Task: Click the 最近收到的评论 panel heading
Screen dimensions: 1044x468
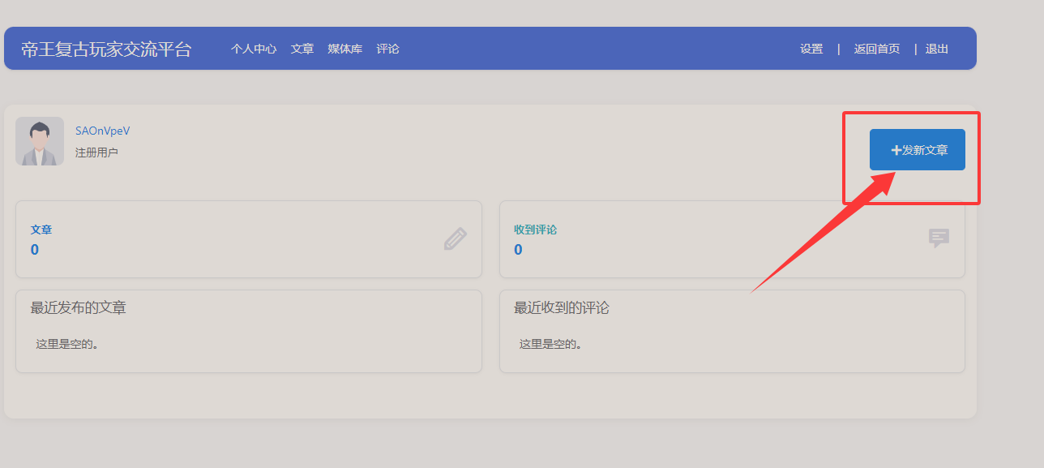Action: (x=561, y=308)
